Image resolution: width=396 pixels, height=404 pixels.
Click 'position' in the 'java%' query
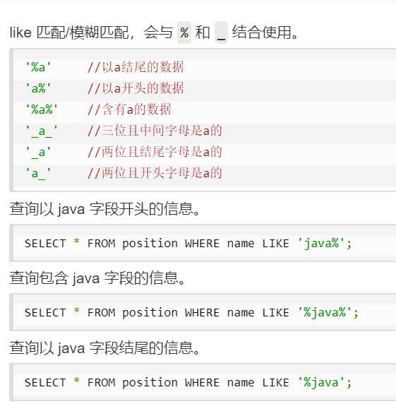150,244
